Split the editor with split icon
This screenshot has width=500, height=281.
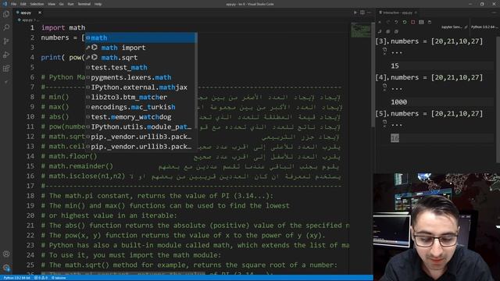(362, 12)
